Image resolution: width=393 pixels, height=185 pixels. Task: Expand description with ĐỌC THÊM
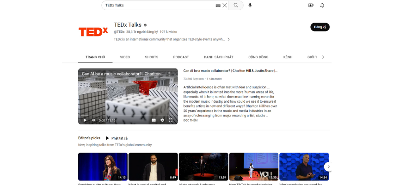[x=190, y=120]
